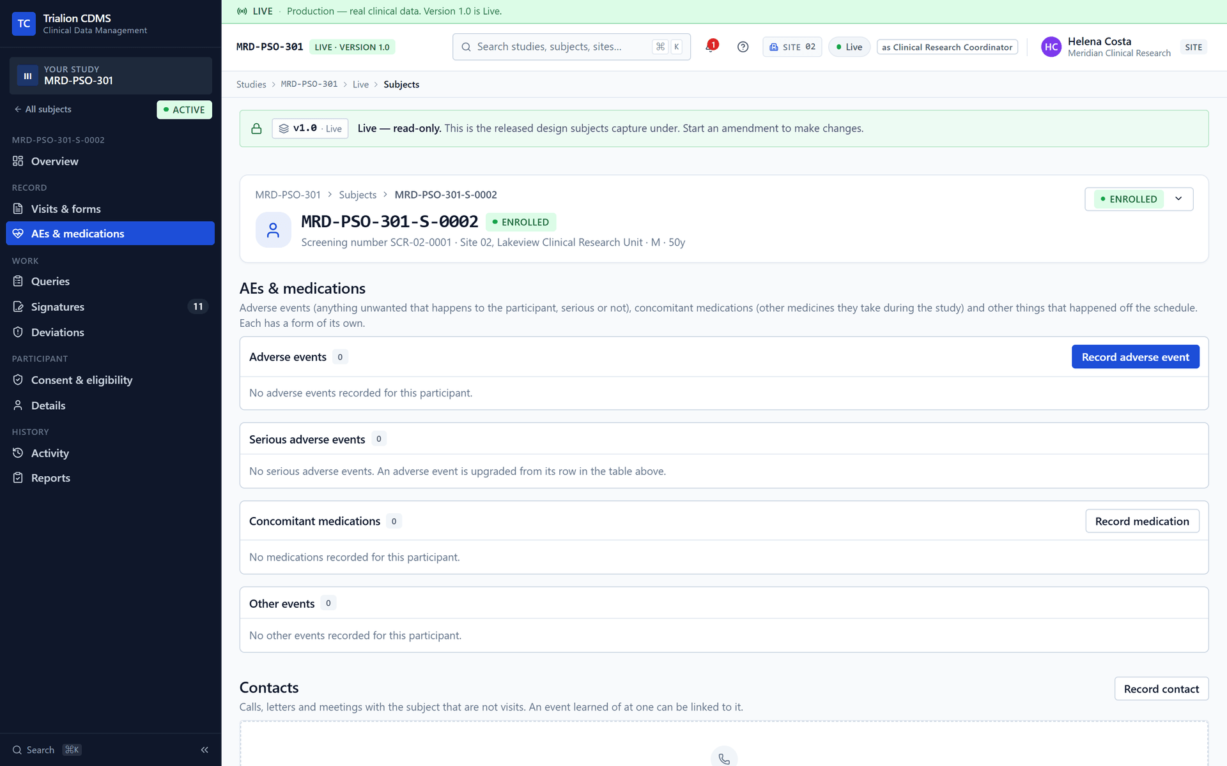The image size is (1227, 766).
Task: Go back to All subjects
Action: (43, 109)
